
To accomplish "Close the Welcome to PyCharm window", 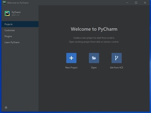I will tap(145, 3).
